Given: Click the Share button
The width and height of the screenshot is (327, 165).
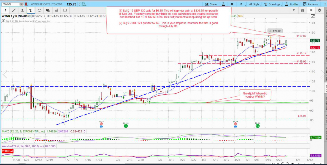Looking at the screenshot, I should coord(211,4).
